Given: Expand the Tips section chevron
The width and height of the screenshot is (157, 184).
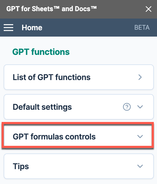Looking at the screenshot, I should tap(140, 166).
